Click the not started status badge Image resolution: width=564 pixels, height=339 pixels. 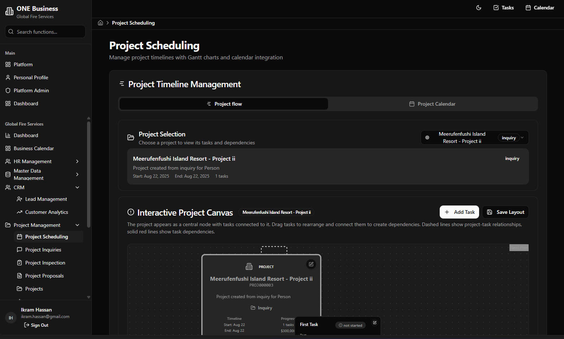coord(350,325)
